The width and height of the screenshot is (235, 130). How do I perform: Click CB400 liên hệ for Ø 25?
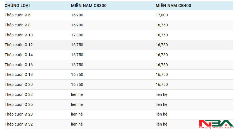tap(161, 104)
